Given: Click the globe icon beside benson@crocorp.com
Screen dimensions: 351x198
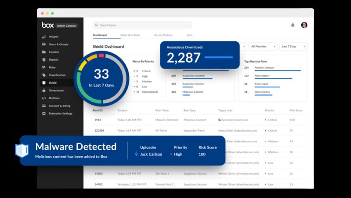Looking at the screenshot, I should pyautogui.click(x=220, y=120).
